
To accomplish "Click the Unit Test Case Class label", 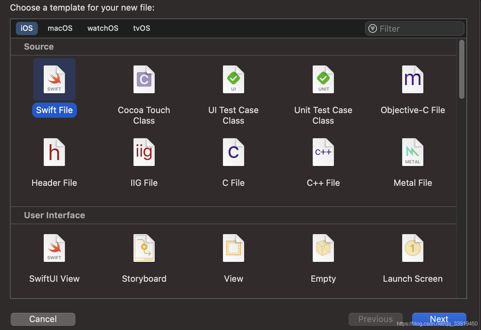I will 323,115.
